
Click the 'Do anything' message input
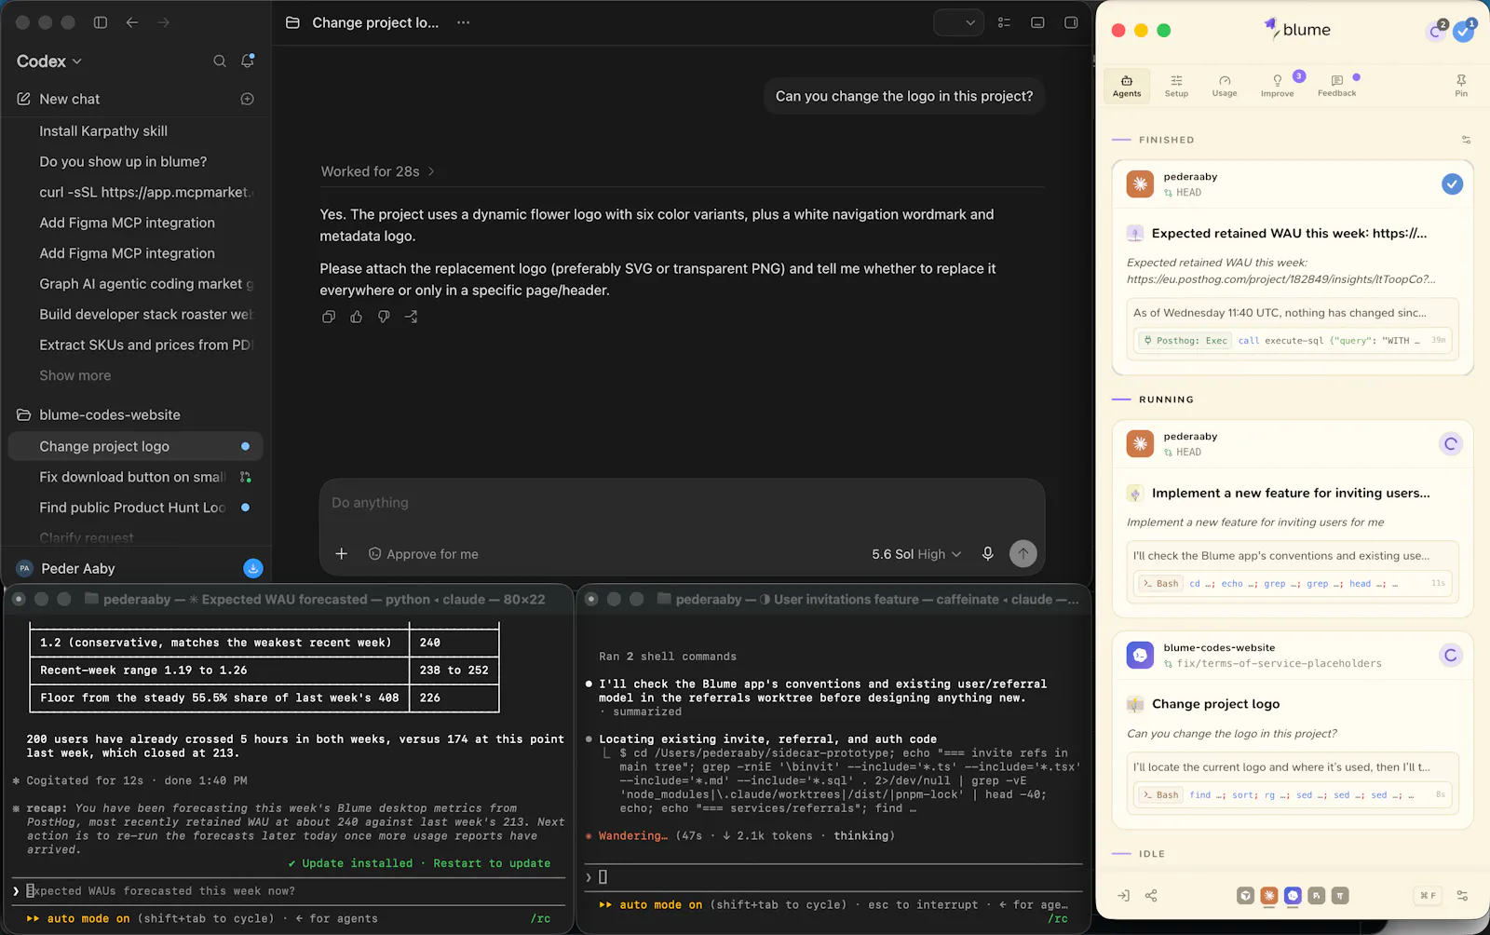click(682, 503)
